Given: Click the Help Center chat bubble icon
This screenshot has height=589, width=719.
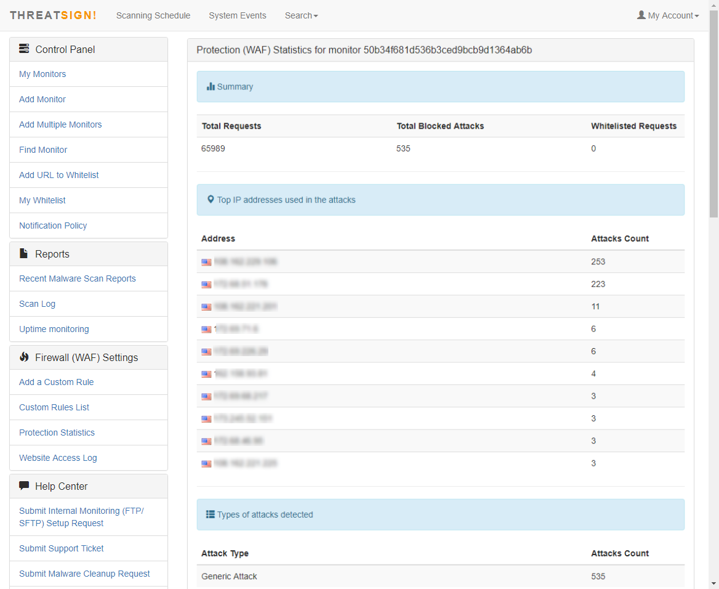Looking at the screenshot, I should click(x=24, y=485).
